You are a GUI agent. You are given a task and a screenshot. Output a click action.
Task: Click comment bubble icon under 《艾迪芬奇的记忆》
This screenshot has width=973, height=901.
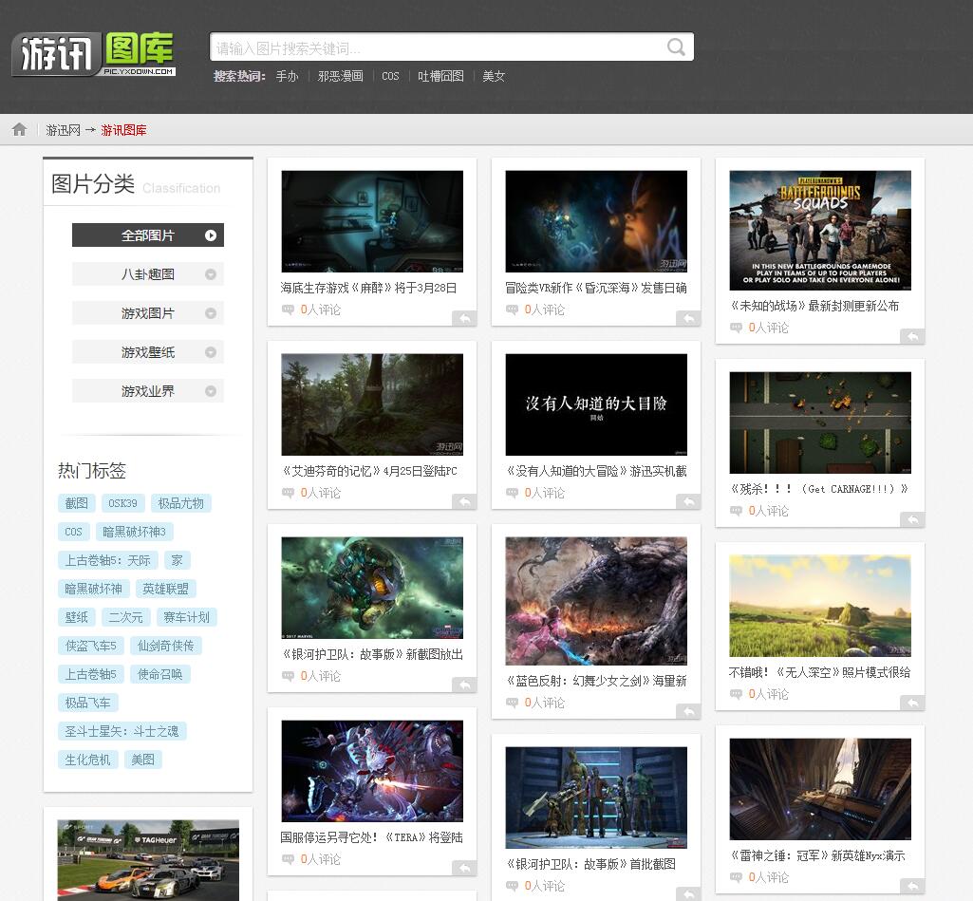(288, 492)
